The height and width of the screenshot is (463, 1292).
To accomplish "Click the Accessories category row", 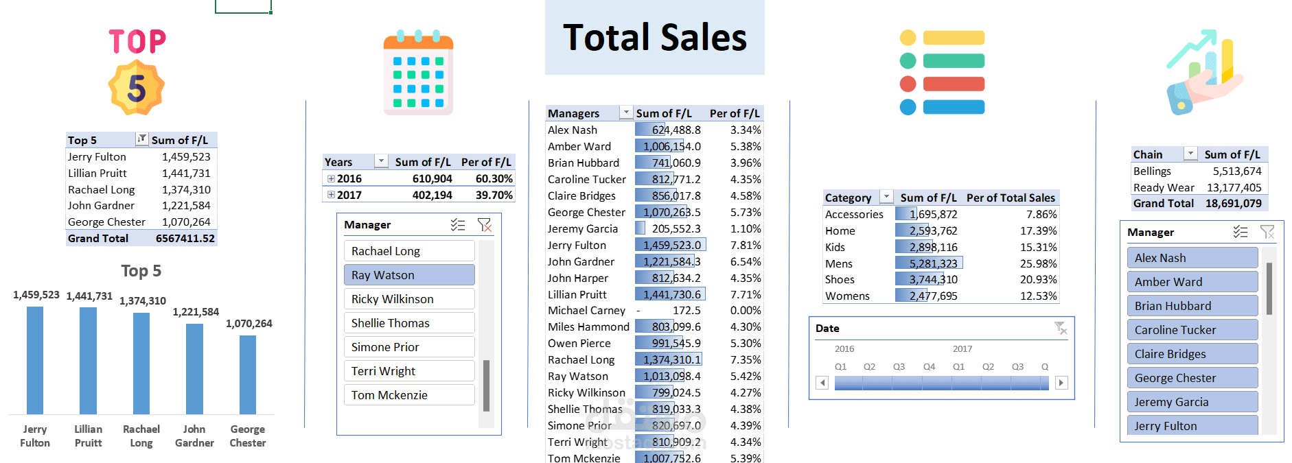I will point(941,214).
